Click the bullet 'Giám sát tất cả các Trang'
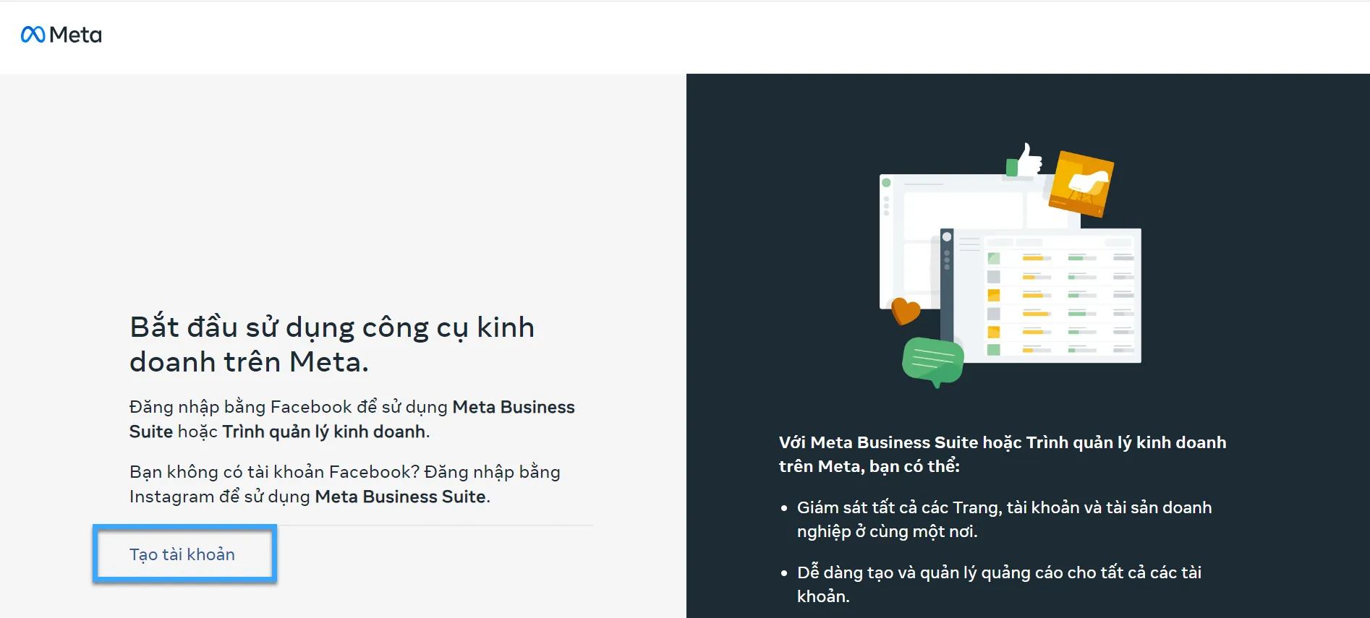Image resolution: width=1370 pixels, height=618 pixels. click(1004, 519)
